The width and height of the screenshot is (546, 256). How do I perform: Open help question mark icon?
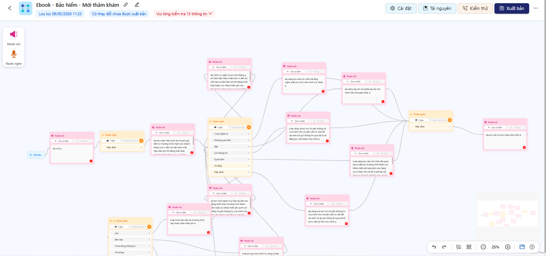(532, 247)
